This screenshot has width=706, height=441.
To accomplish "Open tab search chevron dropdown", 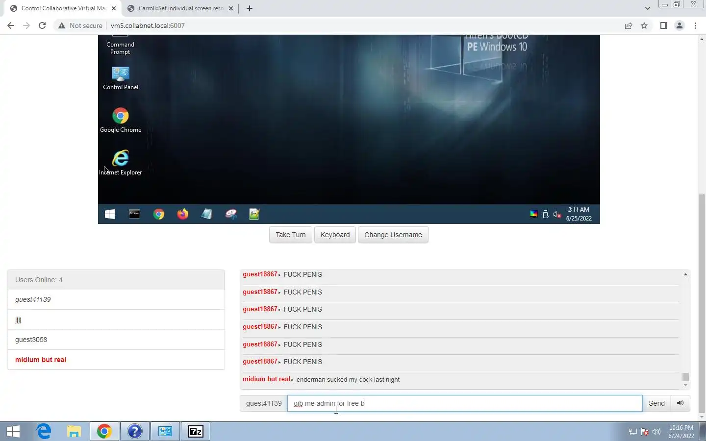I will coord(647,8).
